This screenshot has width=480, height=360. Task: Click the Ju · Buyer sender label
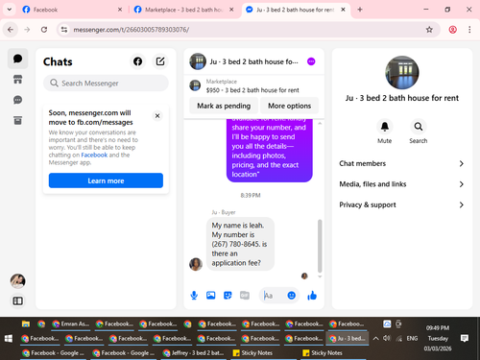(x=224, y=212)
